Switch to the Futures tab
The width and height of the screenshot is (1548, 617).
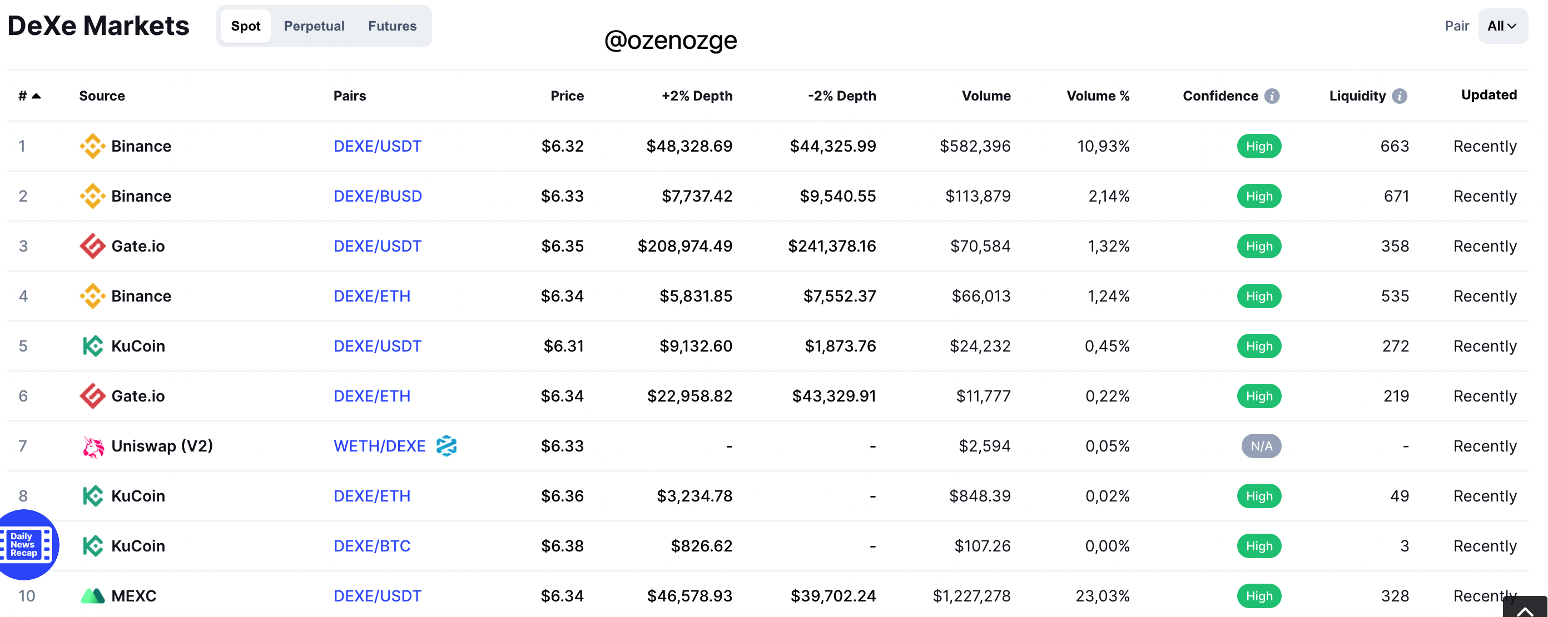pos(393,26)
